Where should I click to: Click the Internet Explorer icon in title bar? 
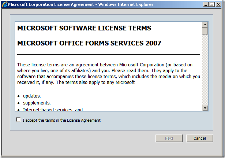5,4
